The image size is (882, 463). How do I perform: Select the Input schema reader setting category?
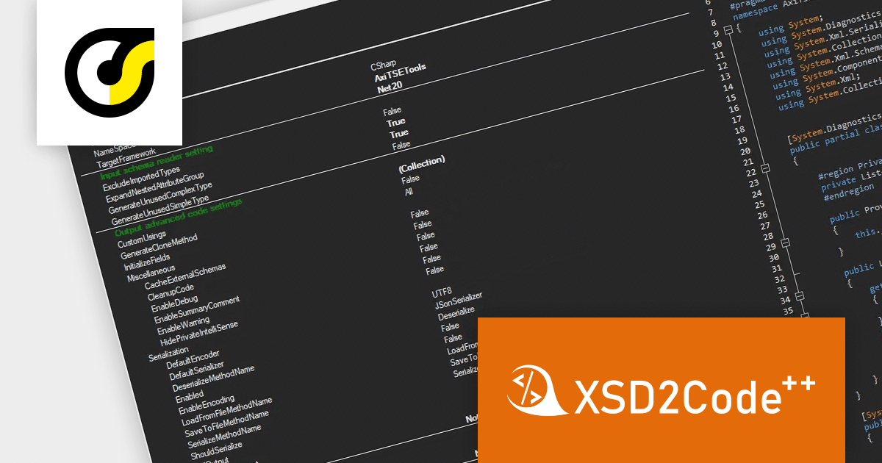coord(157,161)
